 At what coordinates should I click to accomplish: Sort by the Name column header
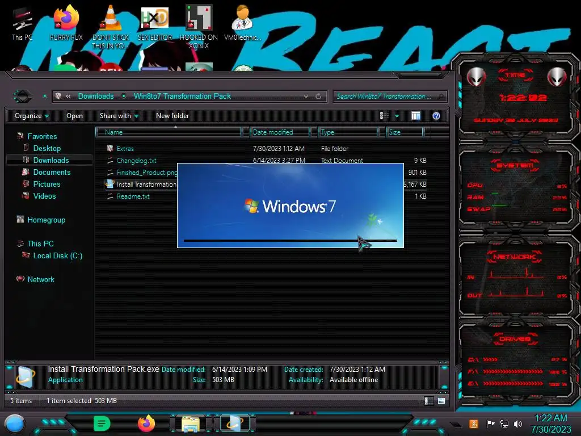(x=168, y=132)
